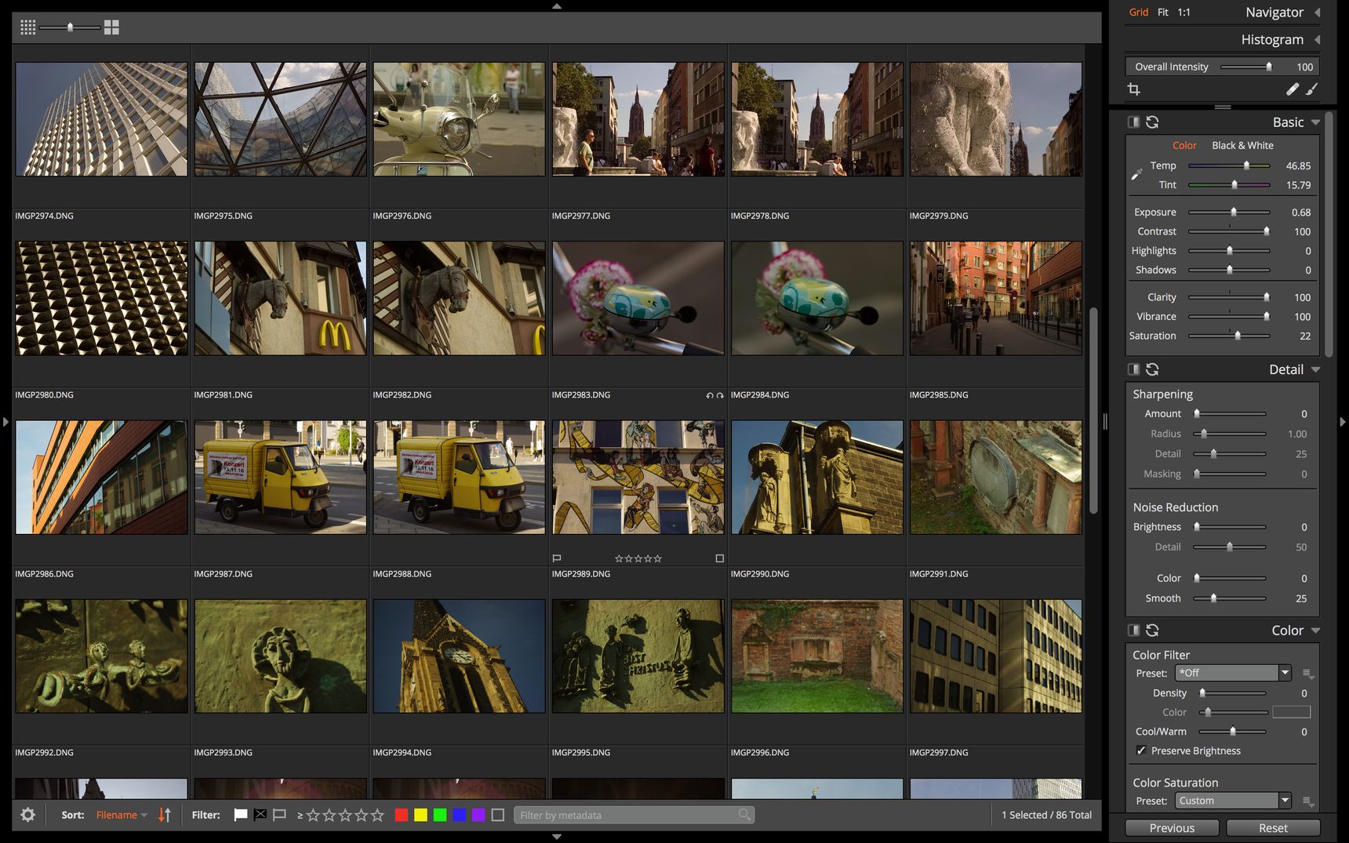Open the Sort by Filename dropdown

click(x=122, y=816)
